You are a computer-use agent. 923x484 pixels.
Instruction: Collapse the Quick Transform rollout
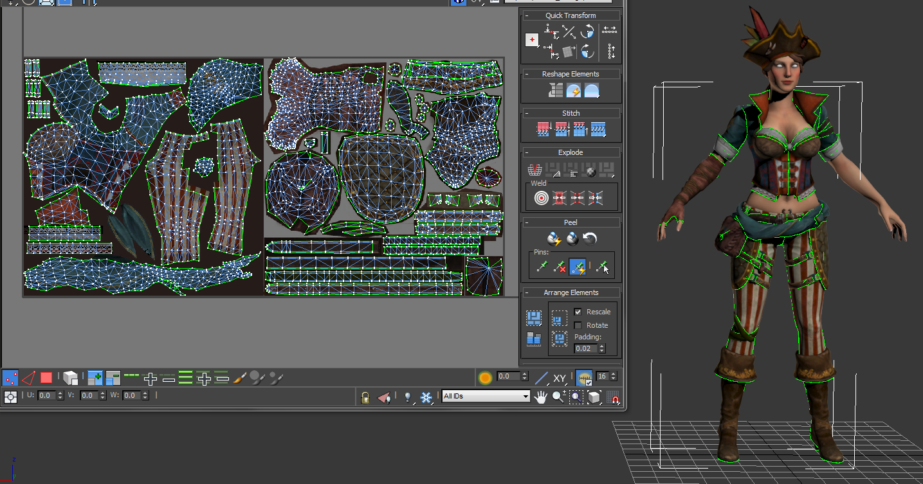point(527,15)
